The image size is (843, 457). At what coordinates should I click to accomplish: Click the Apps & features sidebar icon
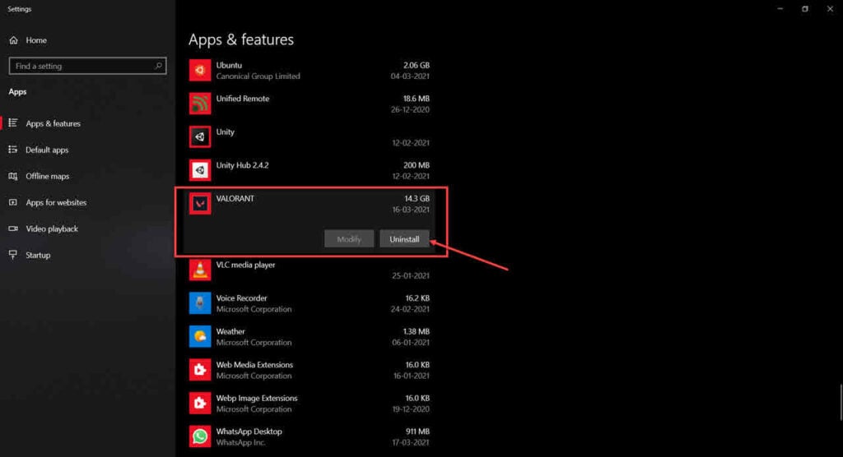(x=13, y=123)
